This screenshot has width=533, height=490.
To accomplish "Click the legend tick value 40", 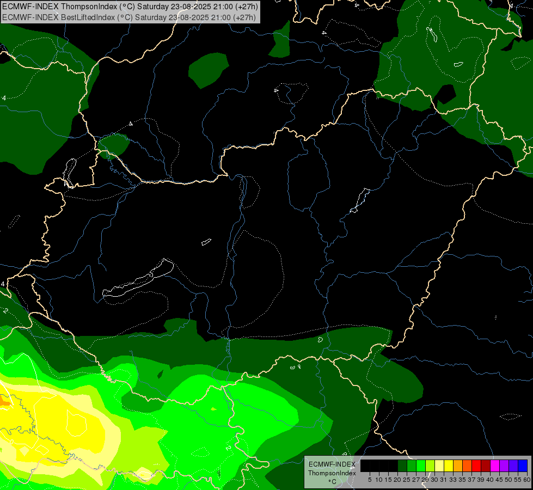I will [x=490, y=480].
